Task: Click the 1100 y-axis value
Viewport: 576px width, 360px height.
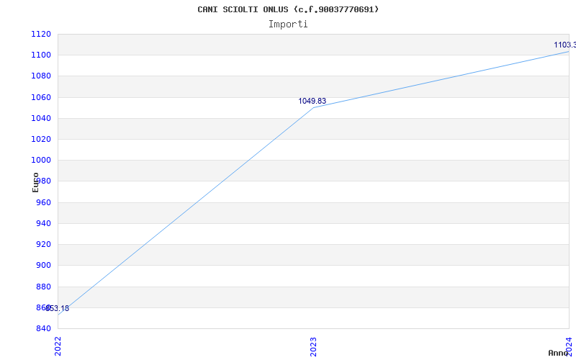Action: point(41,55)
